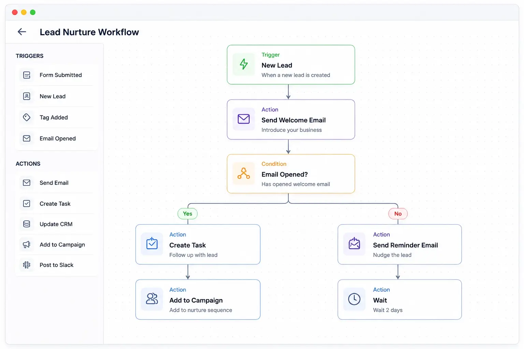
Task: Click the TRIGGERS section heading
Action: [x=29, y=56]
